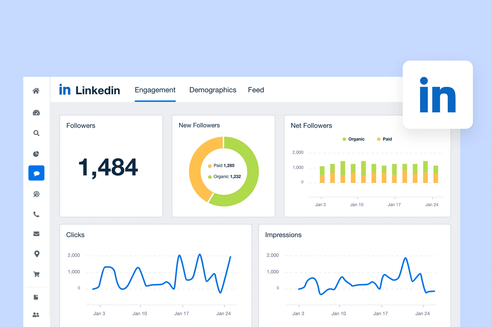Screen dimensions: 491x327
Task: Open the map pin local icon
Action: pyautogui.click(x=37, y=254)
